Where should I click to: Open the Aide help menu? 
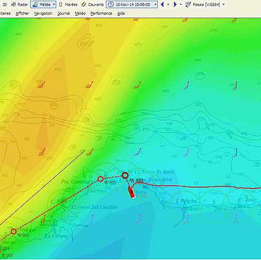[121, 14]
